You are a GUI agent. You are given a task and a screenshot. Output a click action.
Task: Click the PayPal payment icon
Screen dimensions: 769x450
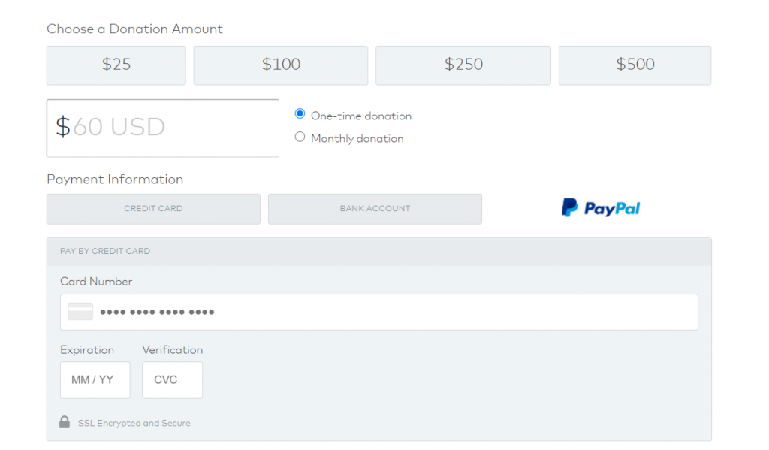(600, 207)
